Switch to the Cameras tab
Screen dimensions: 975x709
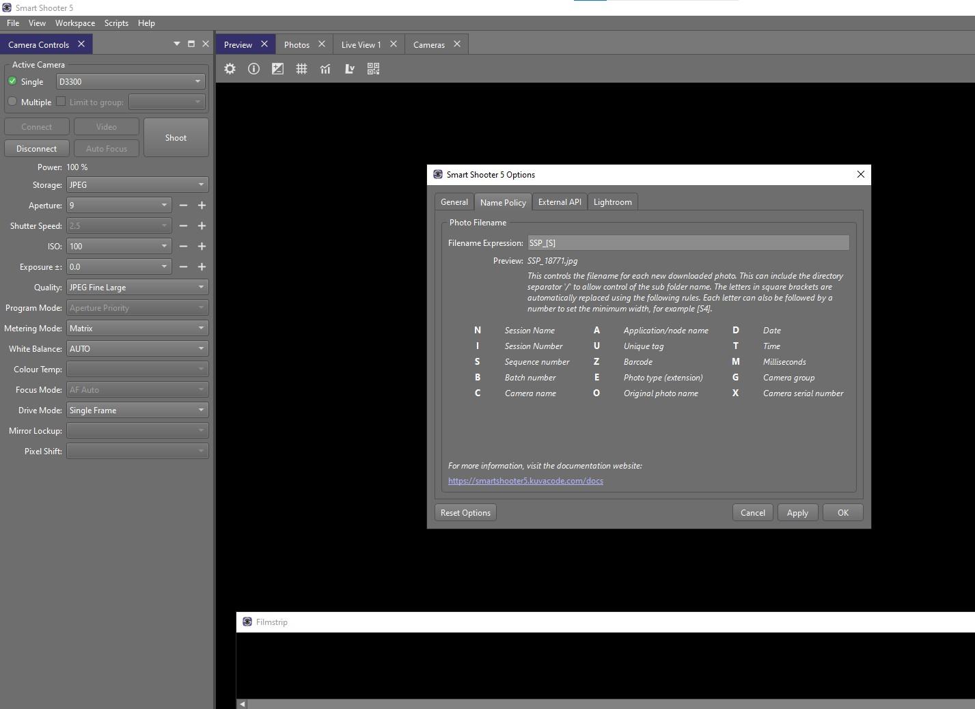point(429,44)
